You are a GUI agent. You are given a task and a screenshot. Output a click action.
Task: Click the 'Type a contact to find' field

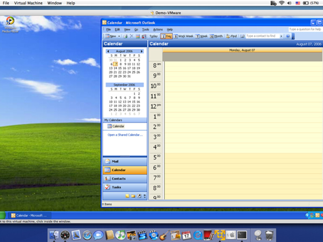click(263, 36)
